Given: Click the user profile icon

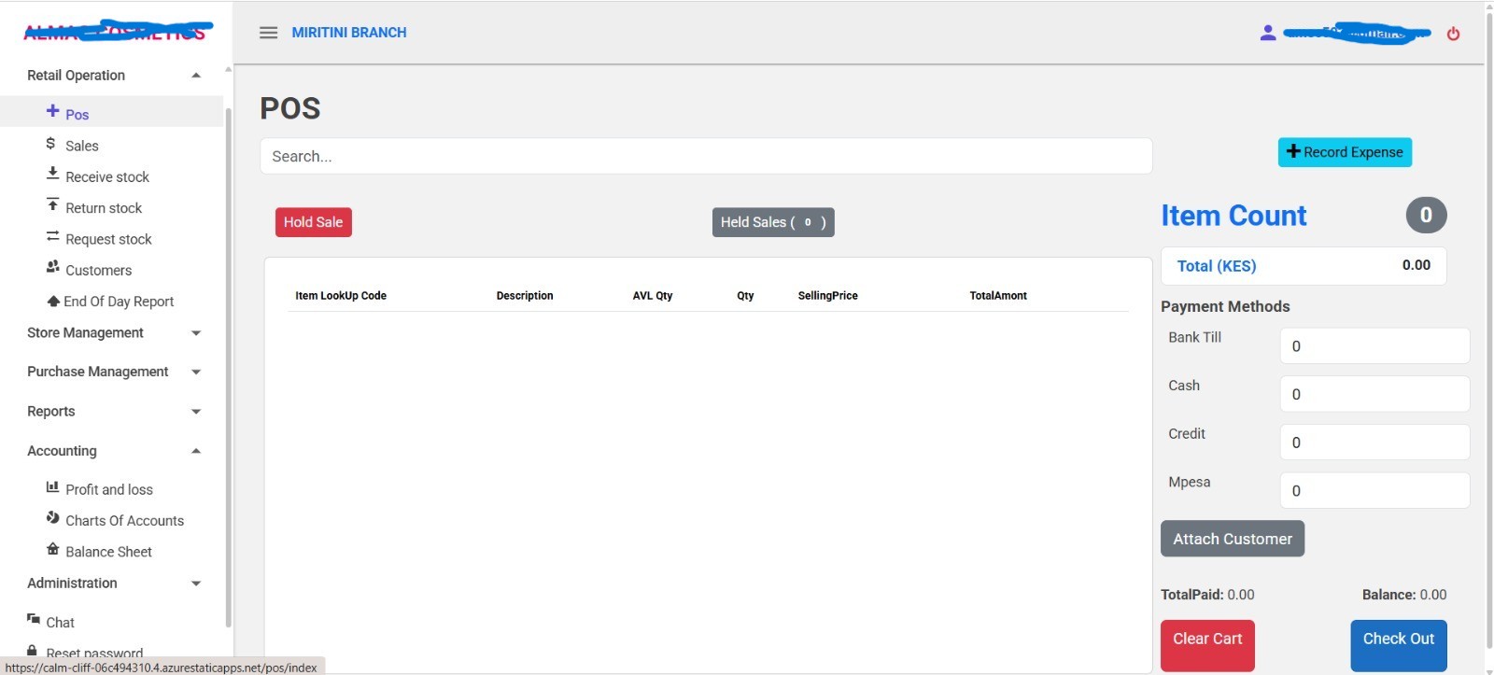Looking at the screenshot, I should tap(1267, 33).
